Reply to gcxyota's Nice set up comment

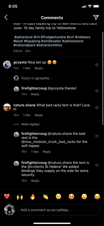tap(39, 68)
